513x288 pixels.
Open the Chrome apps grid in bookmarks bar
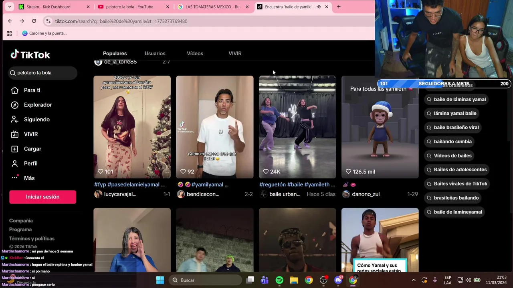(9, 33)
